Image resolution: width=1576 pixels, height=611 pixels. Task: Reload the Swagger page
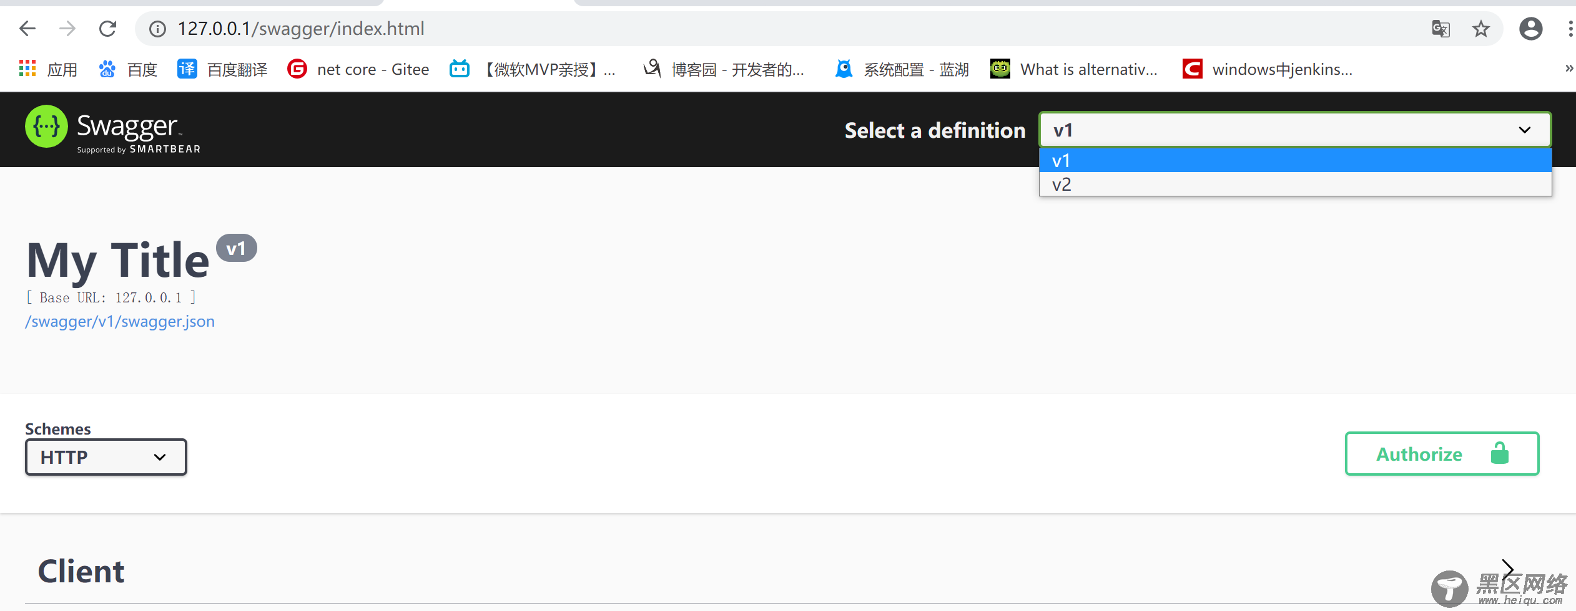coord(107,29)
